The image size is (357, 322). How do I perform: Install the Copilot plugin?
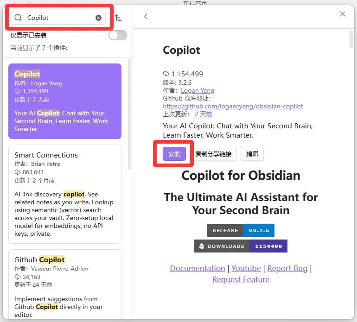tap(174, 154)
